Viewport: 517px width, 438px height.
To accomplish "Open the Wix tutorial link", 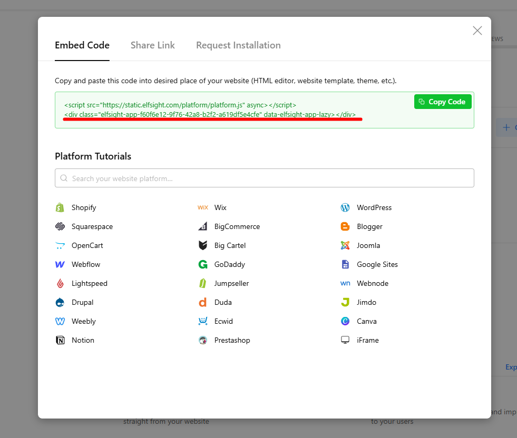I will [220, 207].
